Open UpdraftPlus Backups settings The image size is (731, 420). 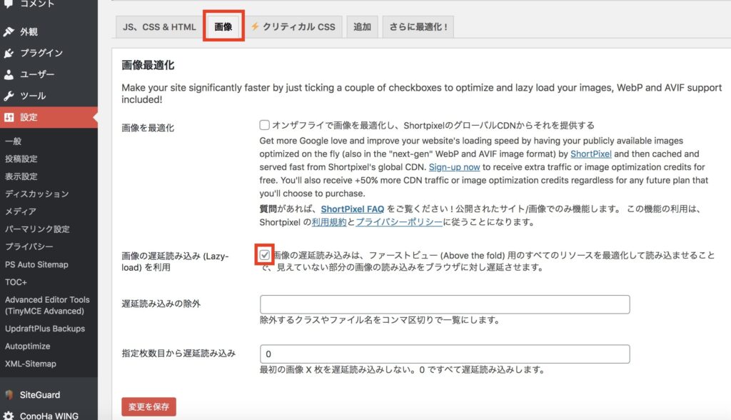tap(45, 329)
